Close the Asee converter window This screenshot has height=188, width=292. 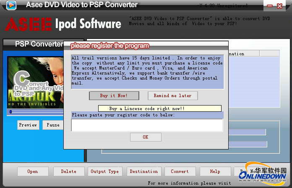279,6
